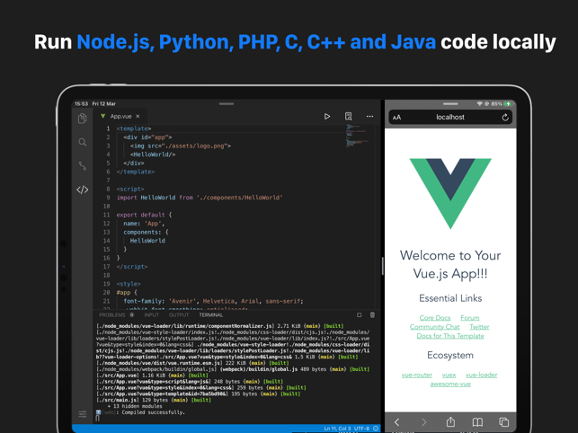Open the search icon in sidebar

(83, 142)
